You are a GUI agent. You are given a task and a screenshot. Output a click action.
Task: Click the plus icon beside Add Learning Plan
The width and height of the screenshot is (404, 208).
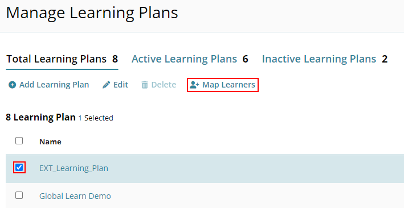point(12,85)
